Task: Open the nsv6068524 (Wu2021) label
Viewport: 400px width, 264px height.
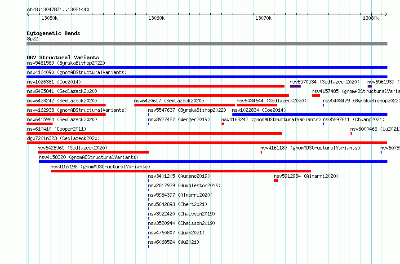Action: point(173,242)
